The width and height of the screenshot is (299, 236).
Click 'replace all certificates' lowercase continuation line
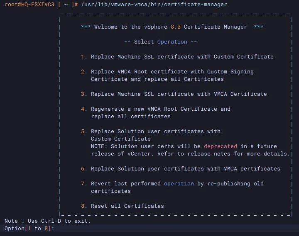(131, 117)
